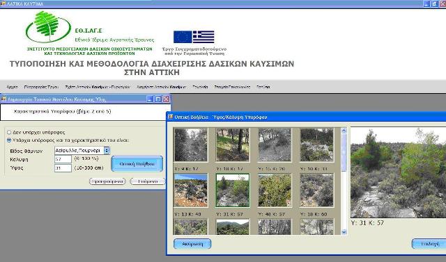Select the top-row thumbnail with K: 20 label
The image size is (446, 262).
[275, 145]
